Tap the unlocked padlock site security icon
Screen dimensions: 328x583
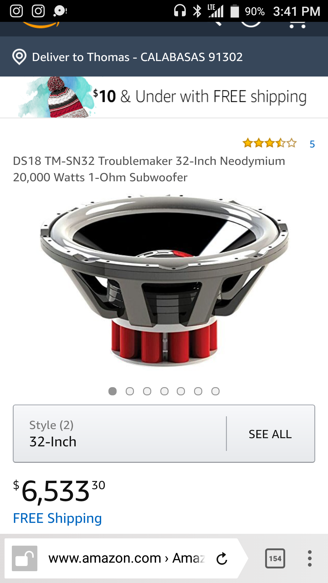click(x=25, y=558)
